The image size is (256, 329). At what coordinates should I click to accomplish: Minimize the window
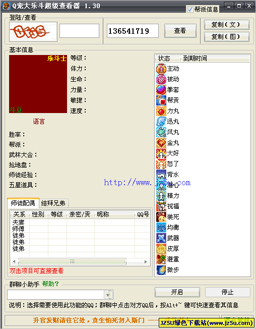pyautogui.click(x=229, y=6)
